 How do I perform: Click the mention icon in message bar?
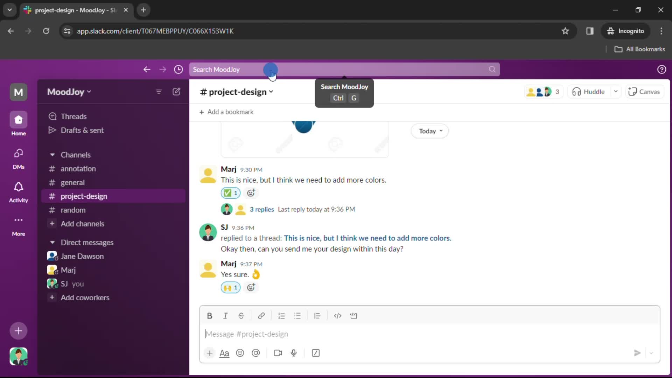point(256,352)
